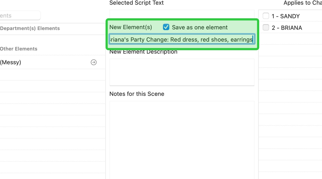Enable the checkbox for 2 - BRIANA
The height and width of the screenshot is (179, 322).
tap(266, 27)
